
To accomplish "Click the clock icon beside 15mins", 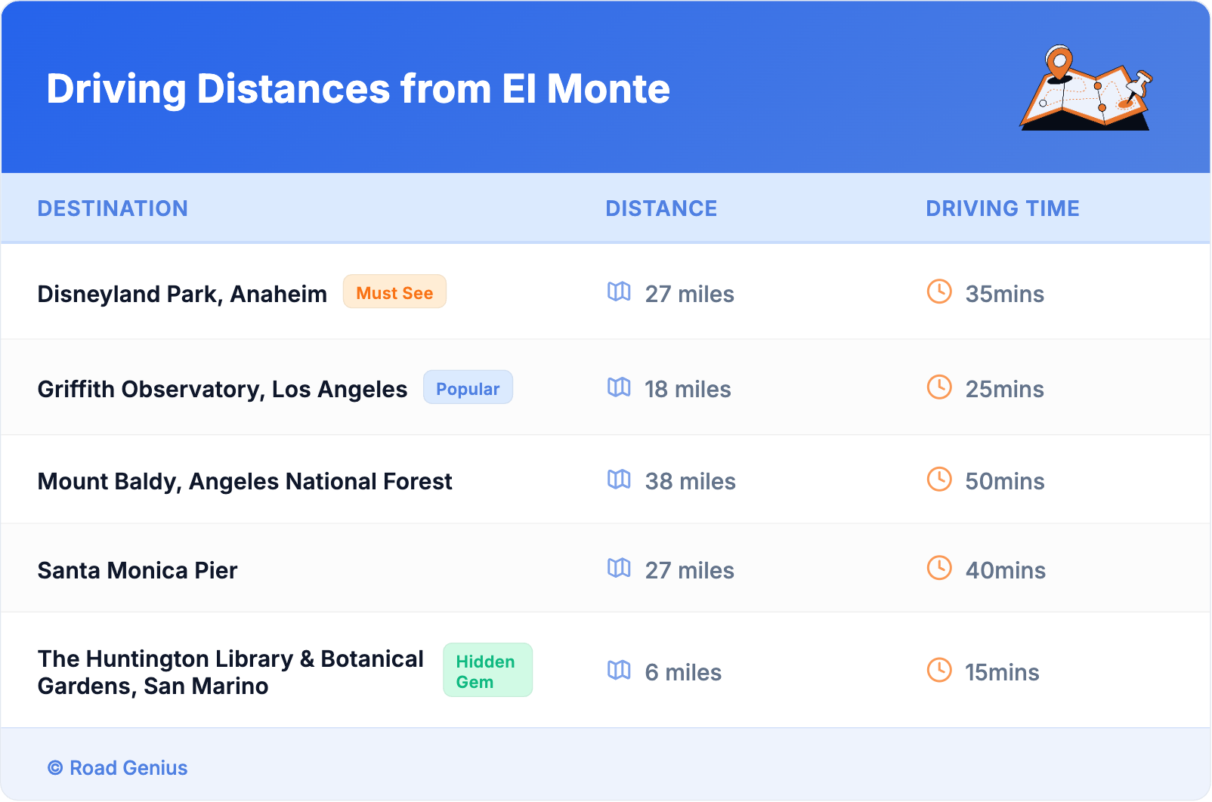I will pos(939,671).
